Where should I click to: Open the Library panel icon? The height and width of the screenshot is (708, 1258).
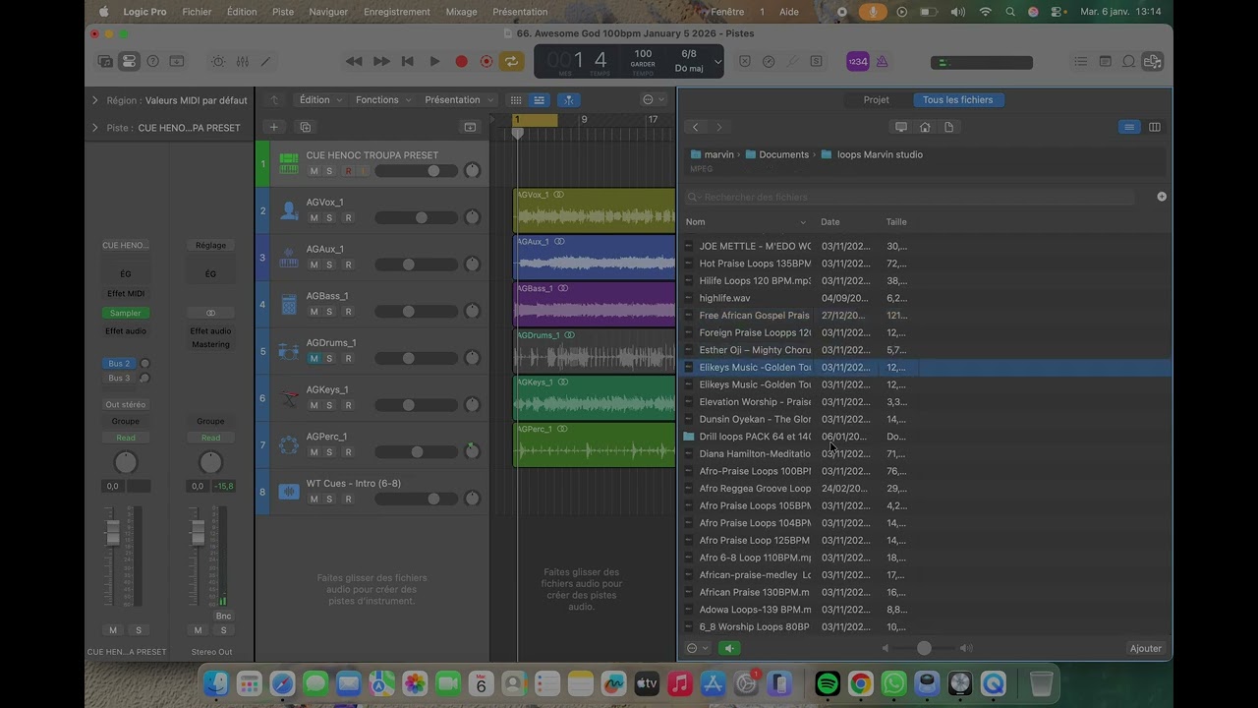(105, 61)
